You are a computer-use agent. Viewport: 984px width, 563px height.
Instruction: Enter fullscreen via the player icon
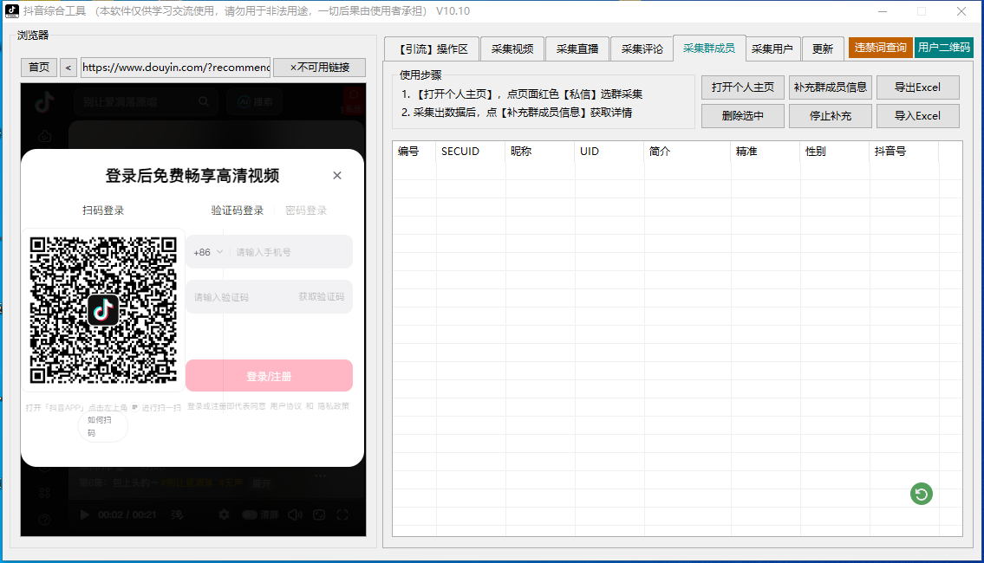(x=341, y=514)
